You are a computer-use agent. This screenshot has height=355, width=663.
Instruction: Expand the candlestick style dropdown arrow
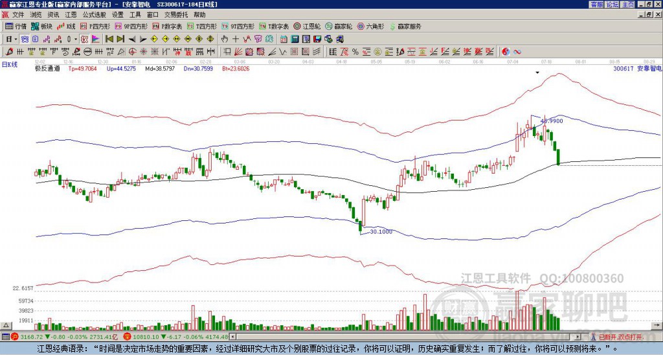coord(76,40)
